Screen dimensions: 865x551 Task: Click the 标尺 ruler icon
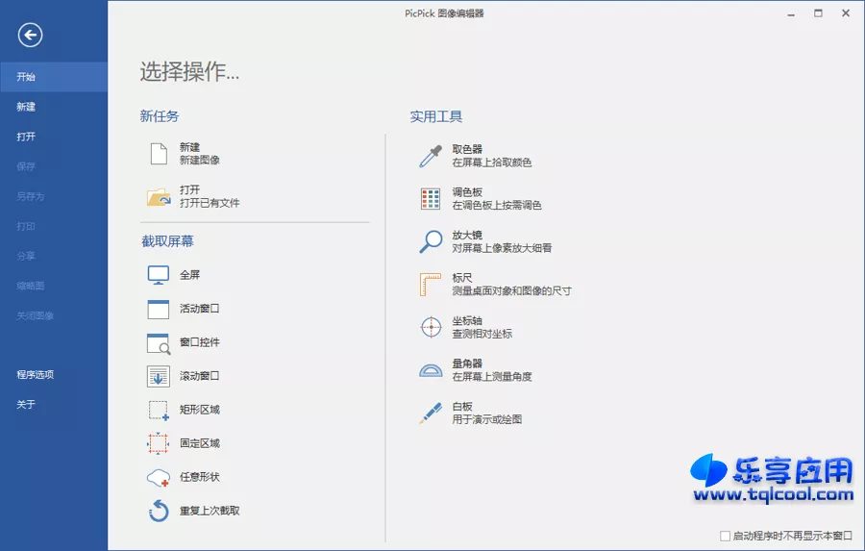coord(431,285)
